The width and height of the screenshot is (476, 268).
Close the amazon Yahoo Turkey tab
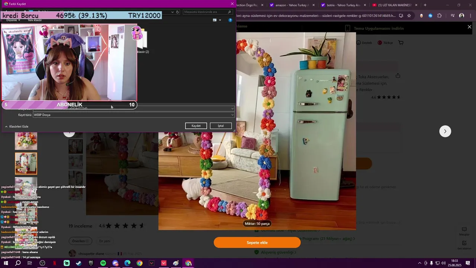313,5
